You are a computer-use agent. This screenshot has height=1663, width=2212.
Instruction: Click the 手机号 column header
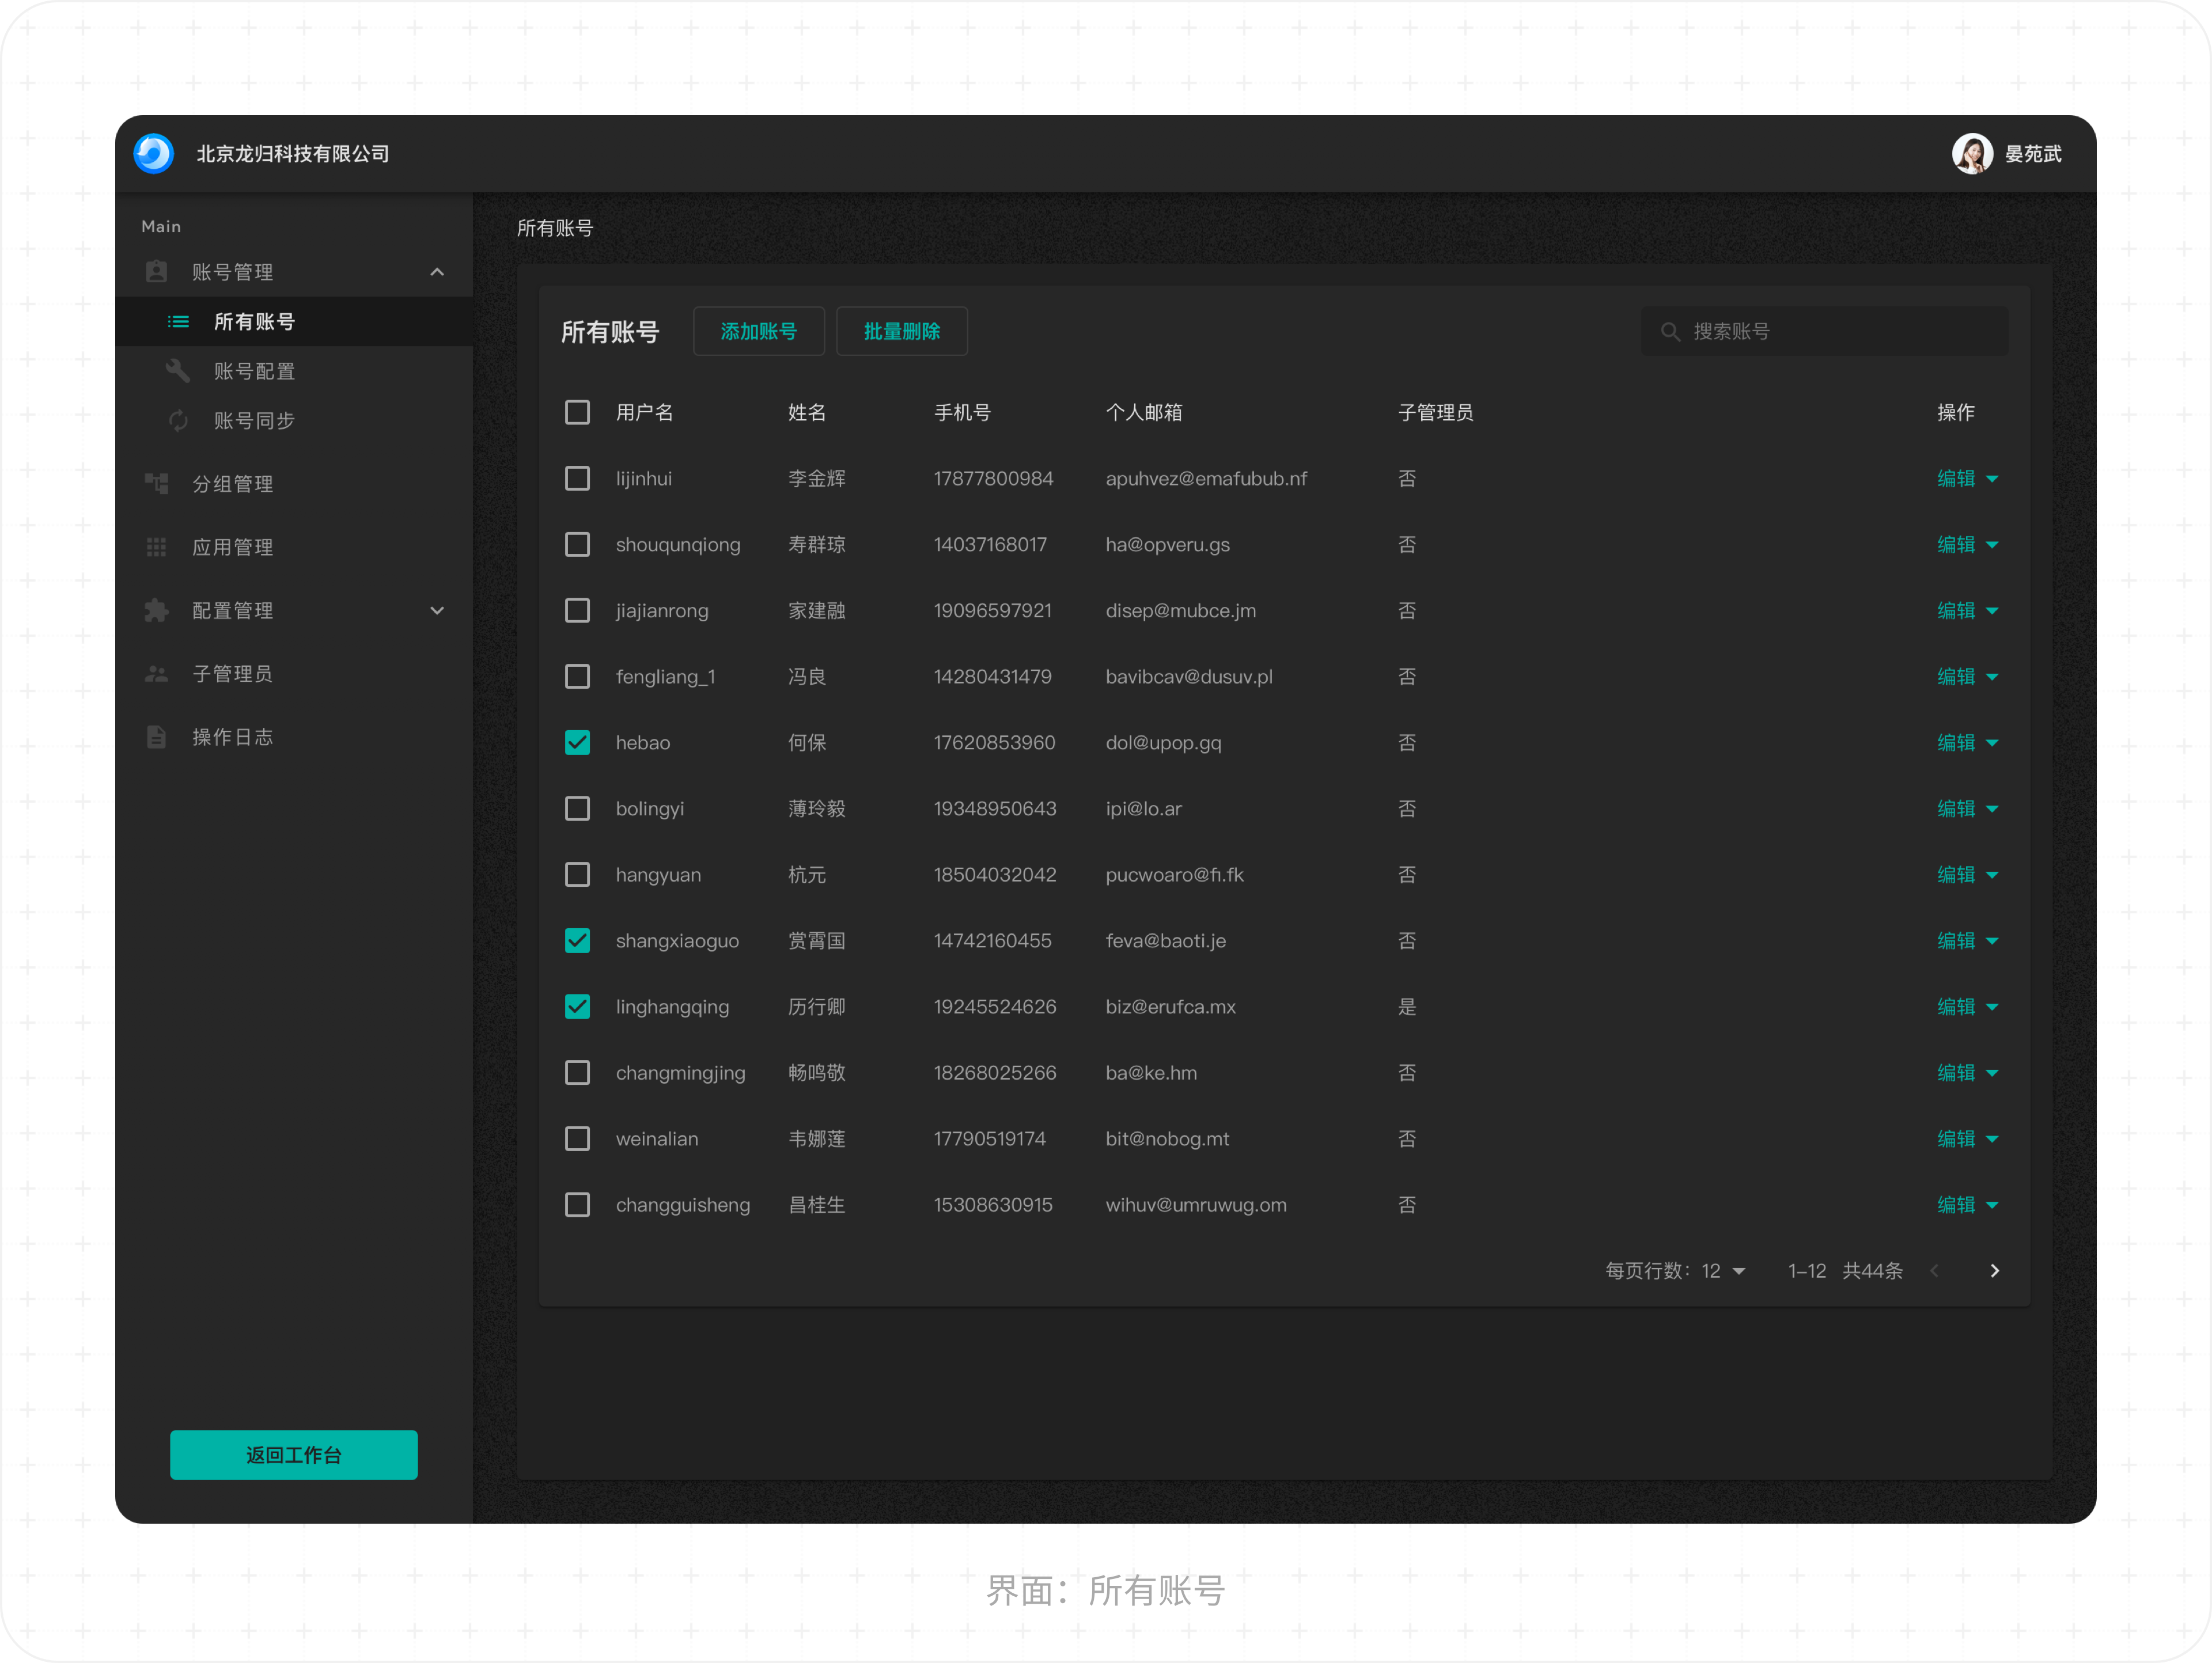[962, 413]
